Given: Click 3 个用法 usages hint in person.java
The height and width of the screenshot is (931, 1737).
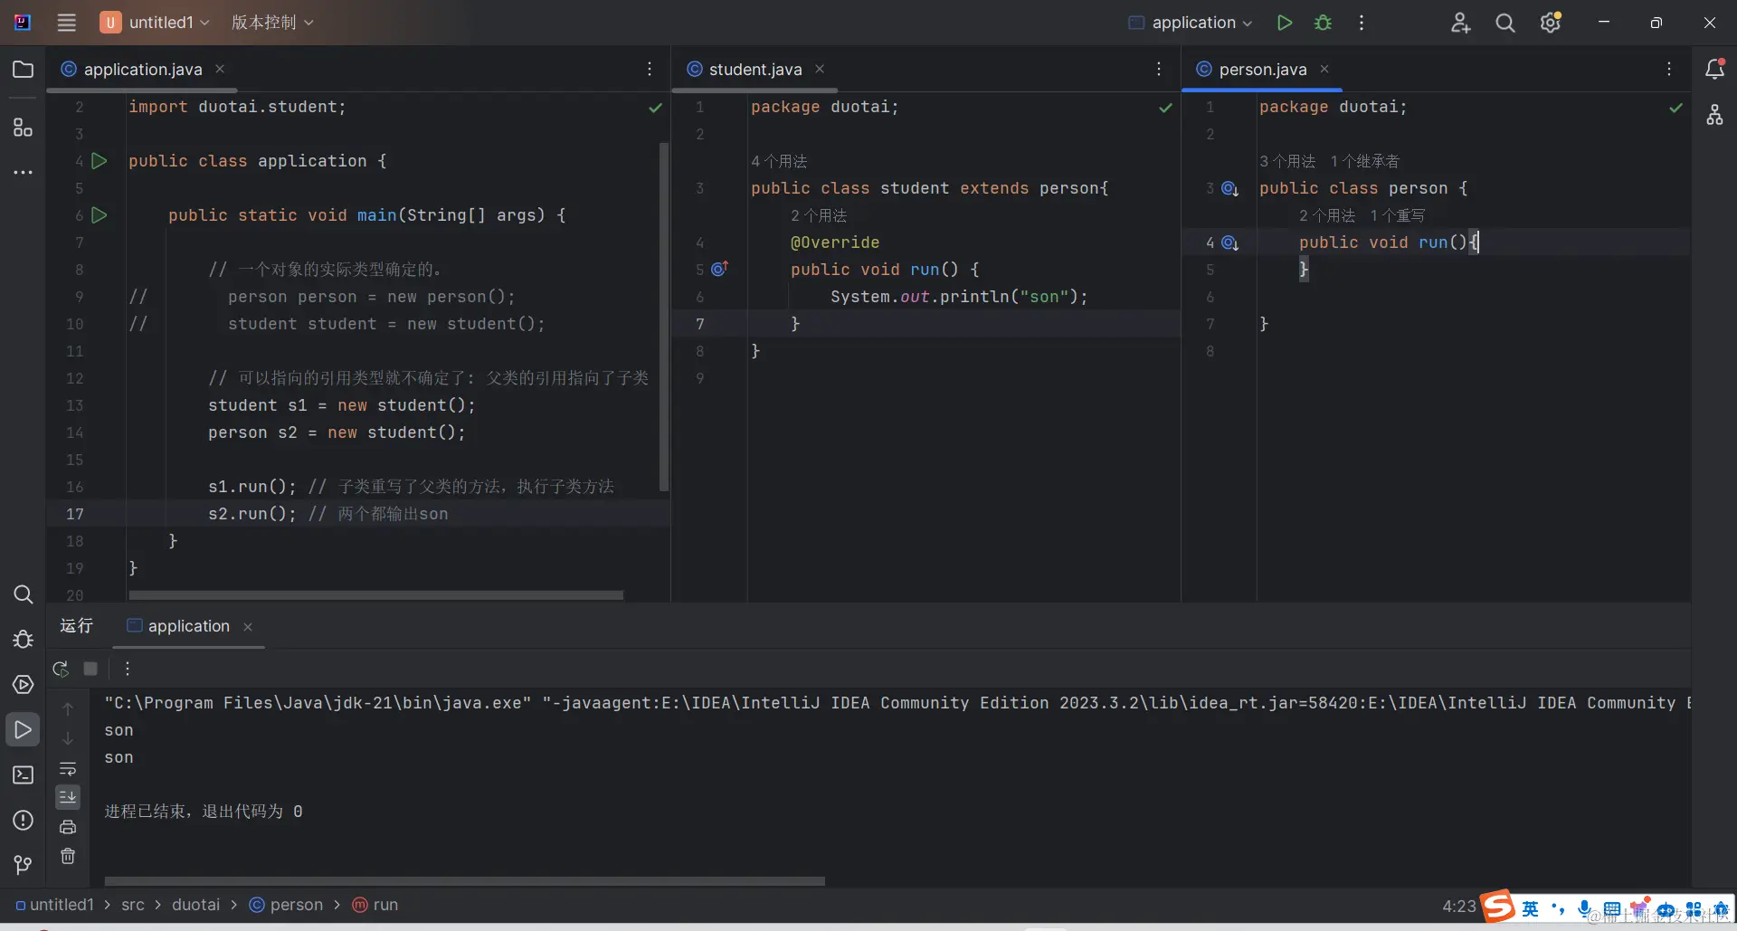Looking at the screenshot, I should [1287, 161].
